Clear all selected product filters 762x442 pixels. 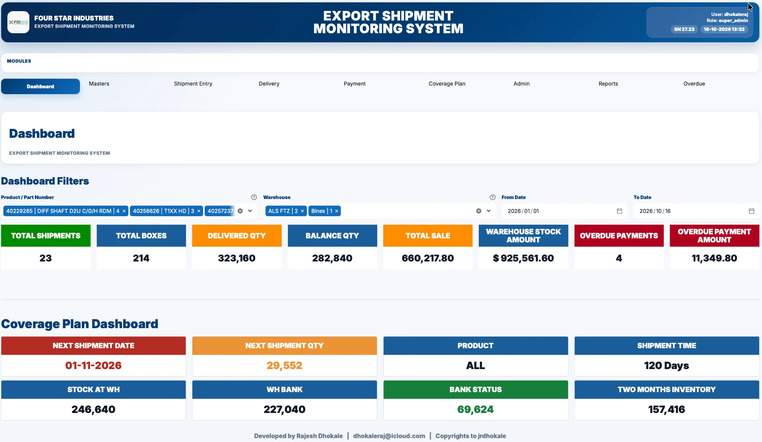240,211
